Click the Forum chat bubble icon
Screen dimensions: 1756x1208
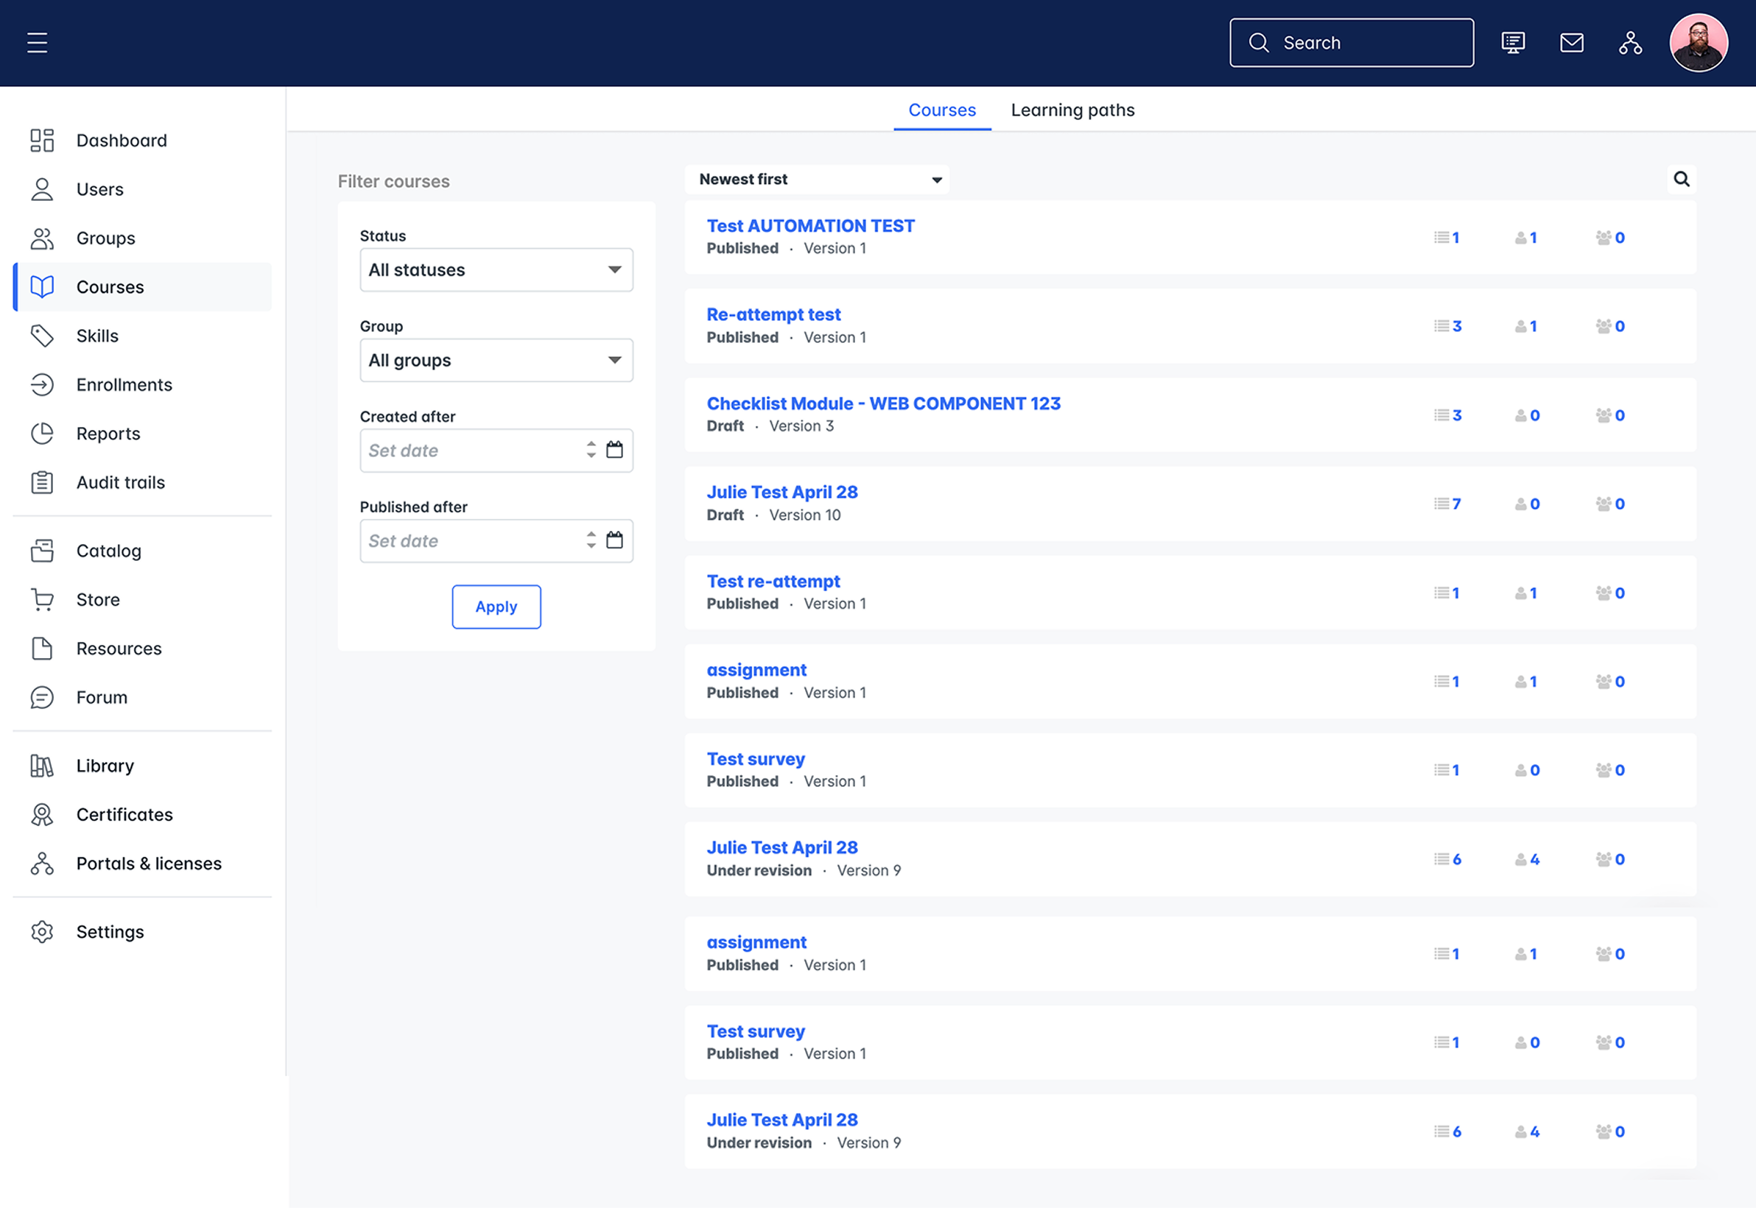[42, 697]
